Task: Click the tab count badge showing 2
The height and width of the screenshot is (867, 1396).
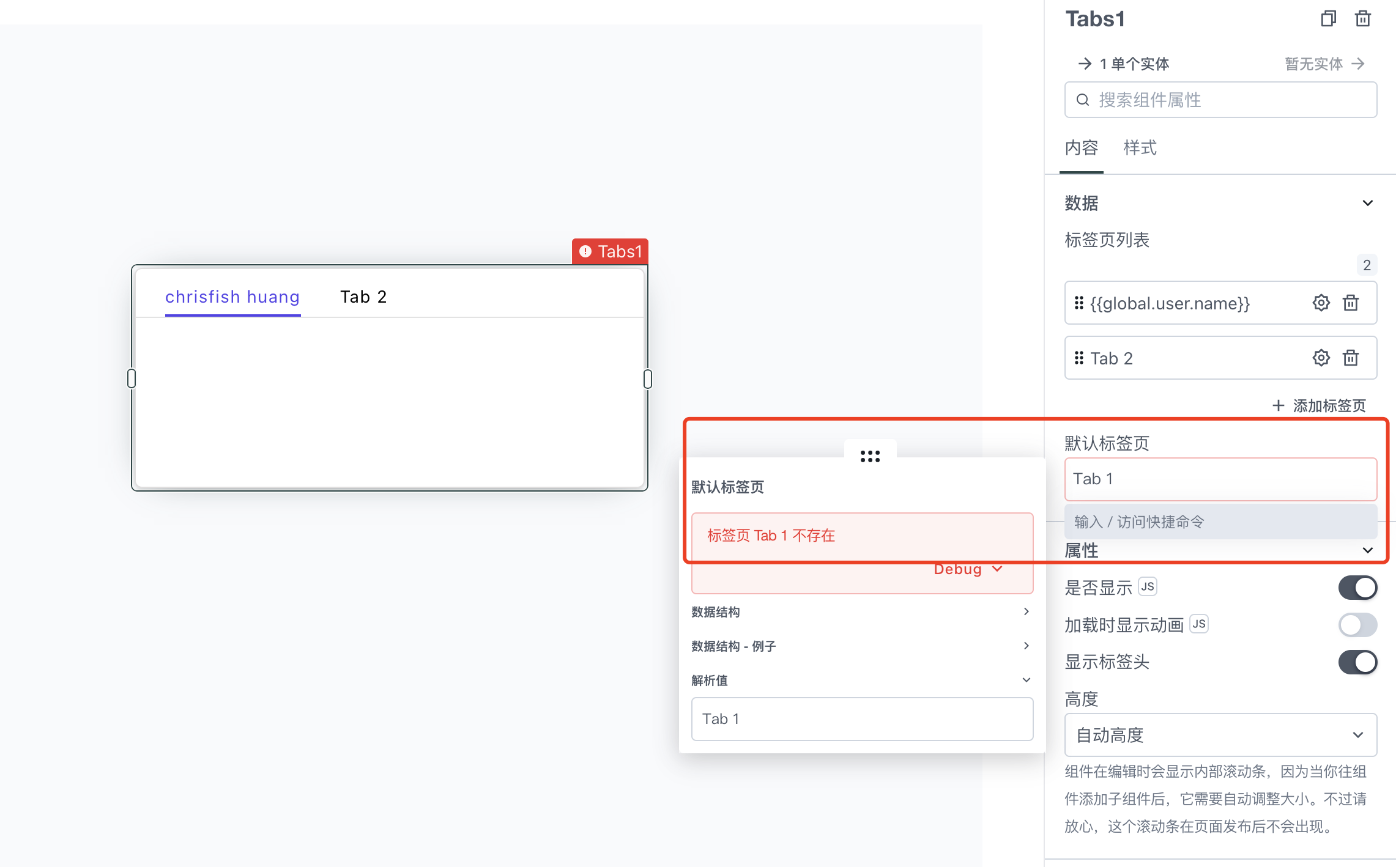Action: [x=1367, y=265]
